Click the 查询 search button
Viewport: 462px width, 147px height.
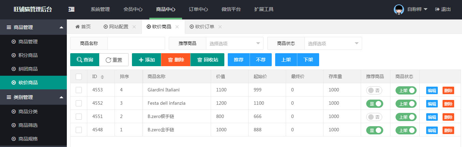point(85,60)
